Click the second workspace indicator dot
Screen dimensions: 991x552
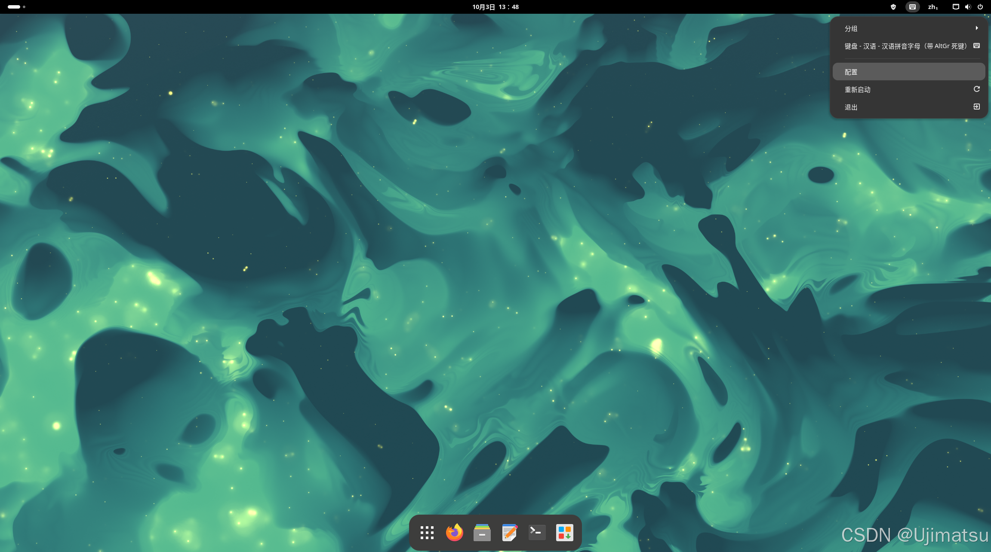point(24,7)
